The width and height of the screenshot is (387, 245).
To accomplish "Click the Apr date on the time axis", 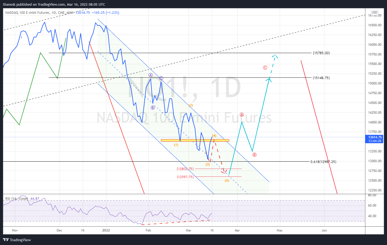I will [x=237, y=230].
